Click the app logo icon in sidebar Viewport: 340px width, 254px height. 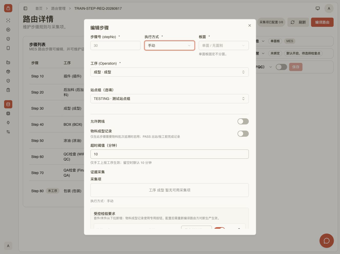point(8,8)
